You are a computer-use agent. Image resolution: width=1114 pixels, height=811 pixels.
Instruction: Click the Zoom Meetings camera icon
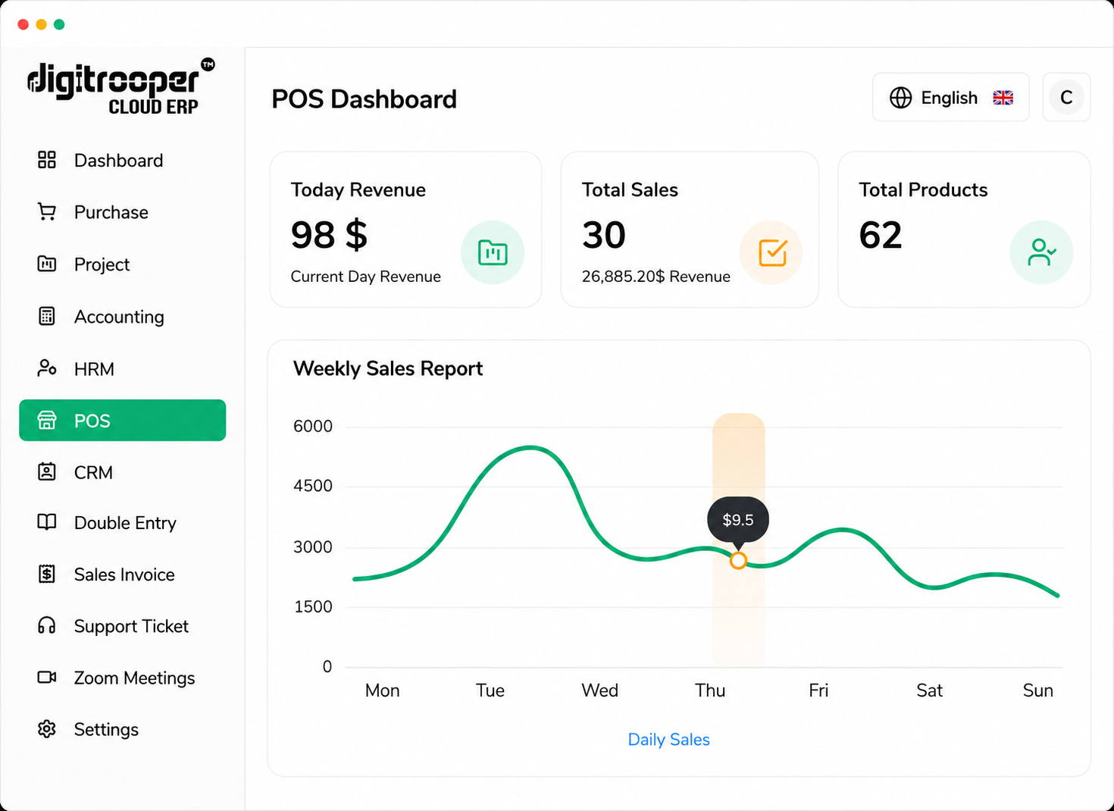coord(47,677)
